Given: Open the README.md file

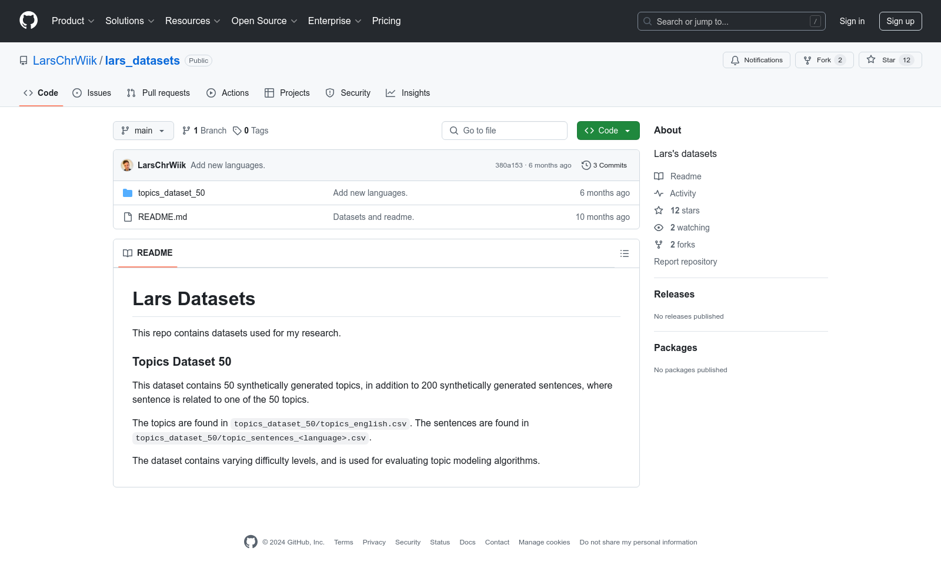Looking at the screenshot, I should 163,217.
